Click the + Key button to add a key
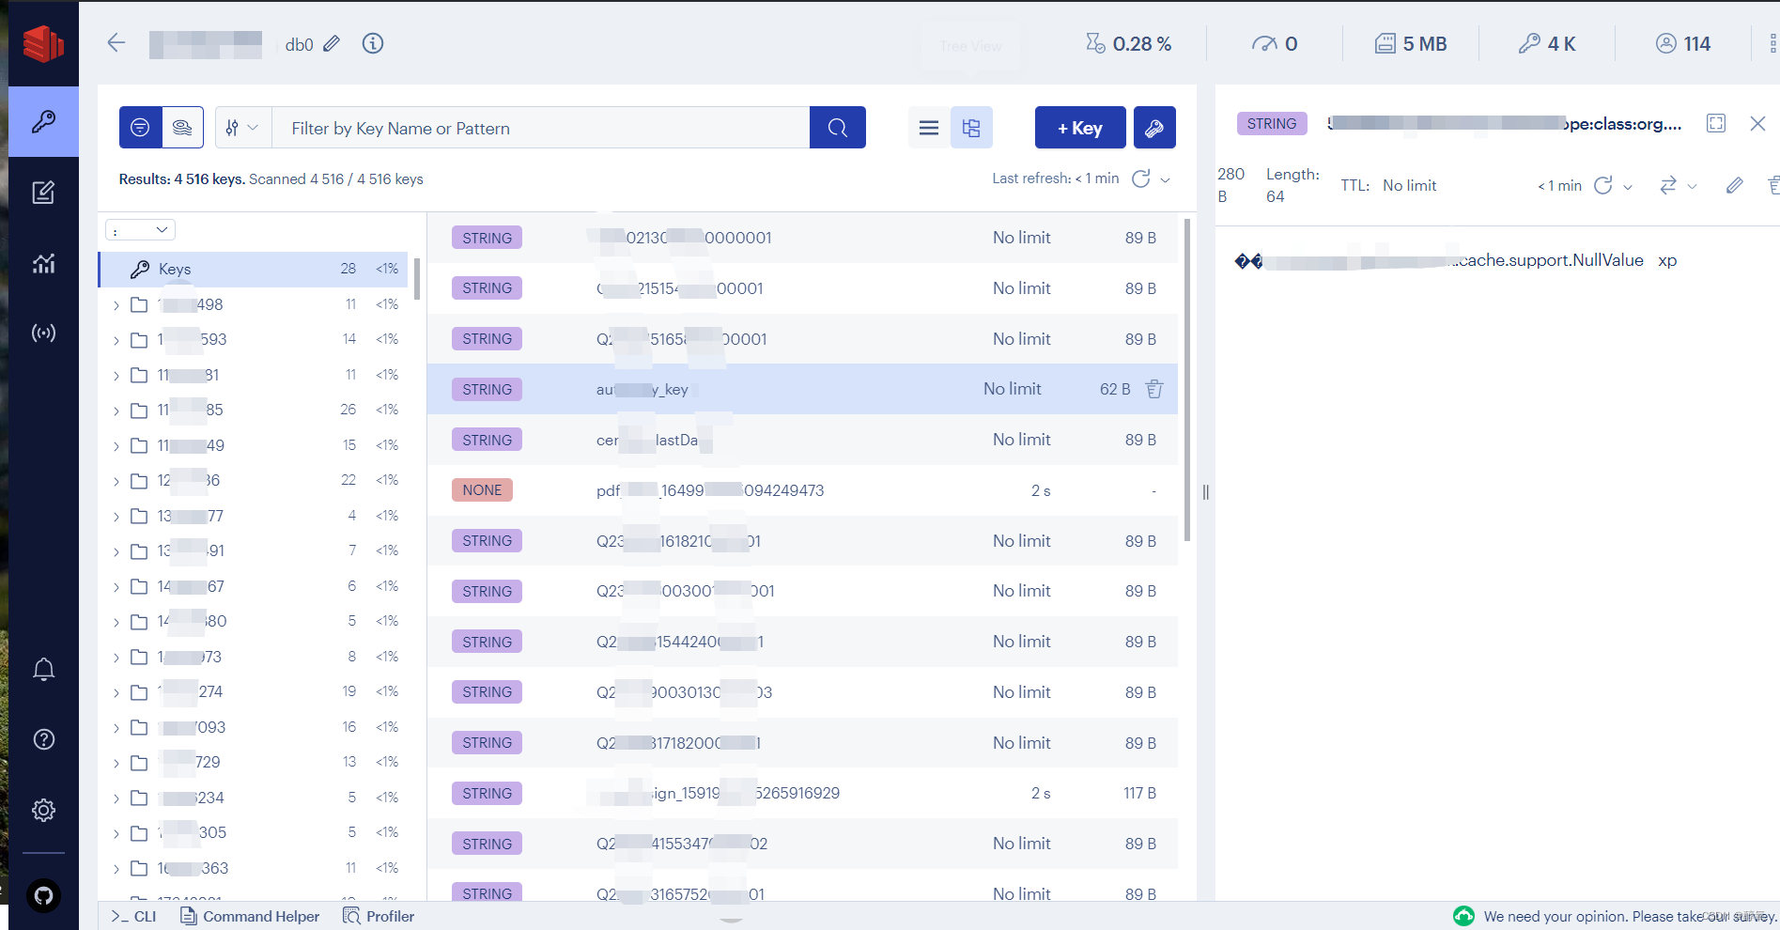Image resolution: width=1780 pixels, height=930 pixels. 1079,127
